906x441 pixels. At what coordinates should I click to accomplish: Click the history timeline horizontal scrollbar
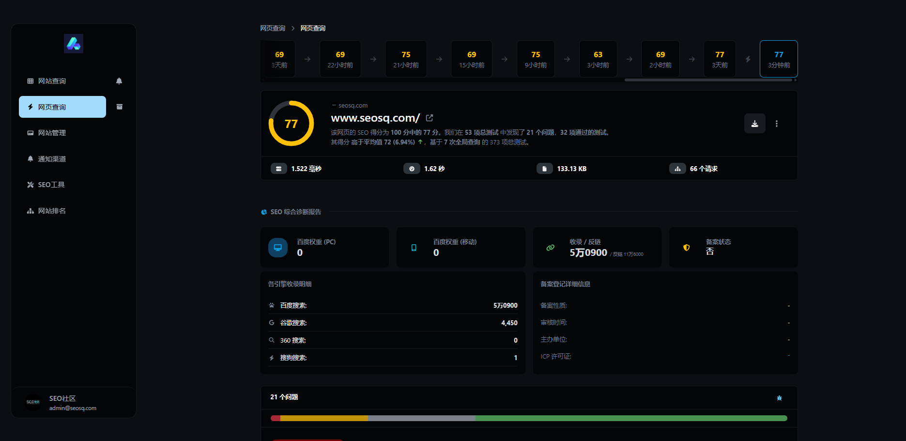(708, 80)
